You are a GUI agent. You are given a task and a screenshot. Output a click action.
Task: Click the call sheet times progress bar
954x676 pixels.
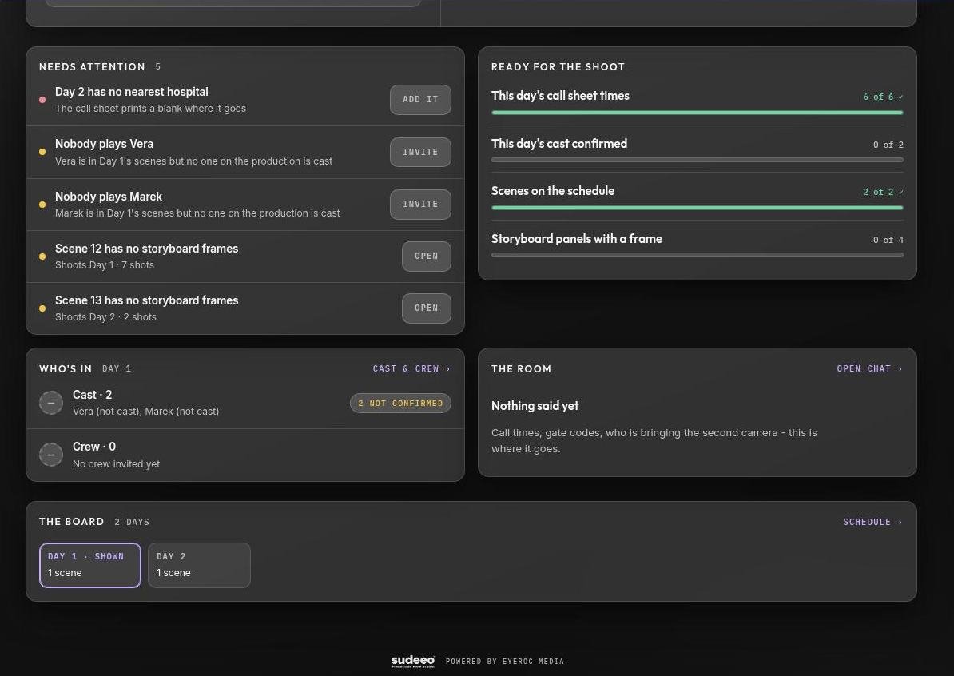(x=698, y=113)
